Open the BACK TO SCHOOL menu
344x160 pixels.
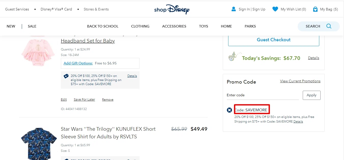[103, 26]
